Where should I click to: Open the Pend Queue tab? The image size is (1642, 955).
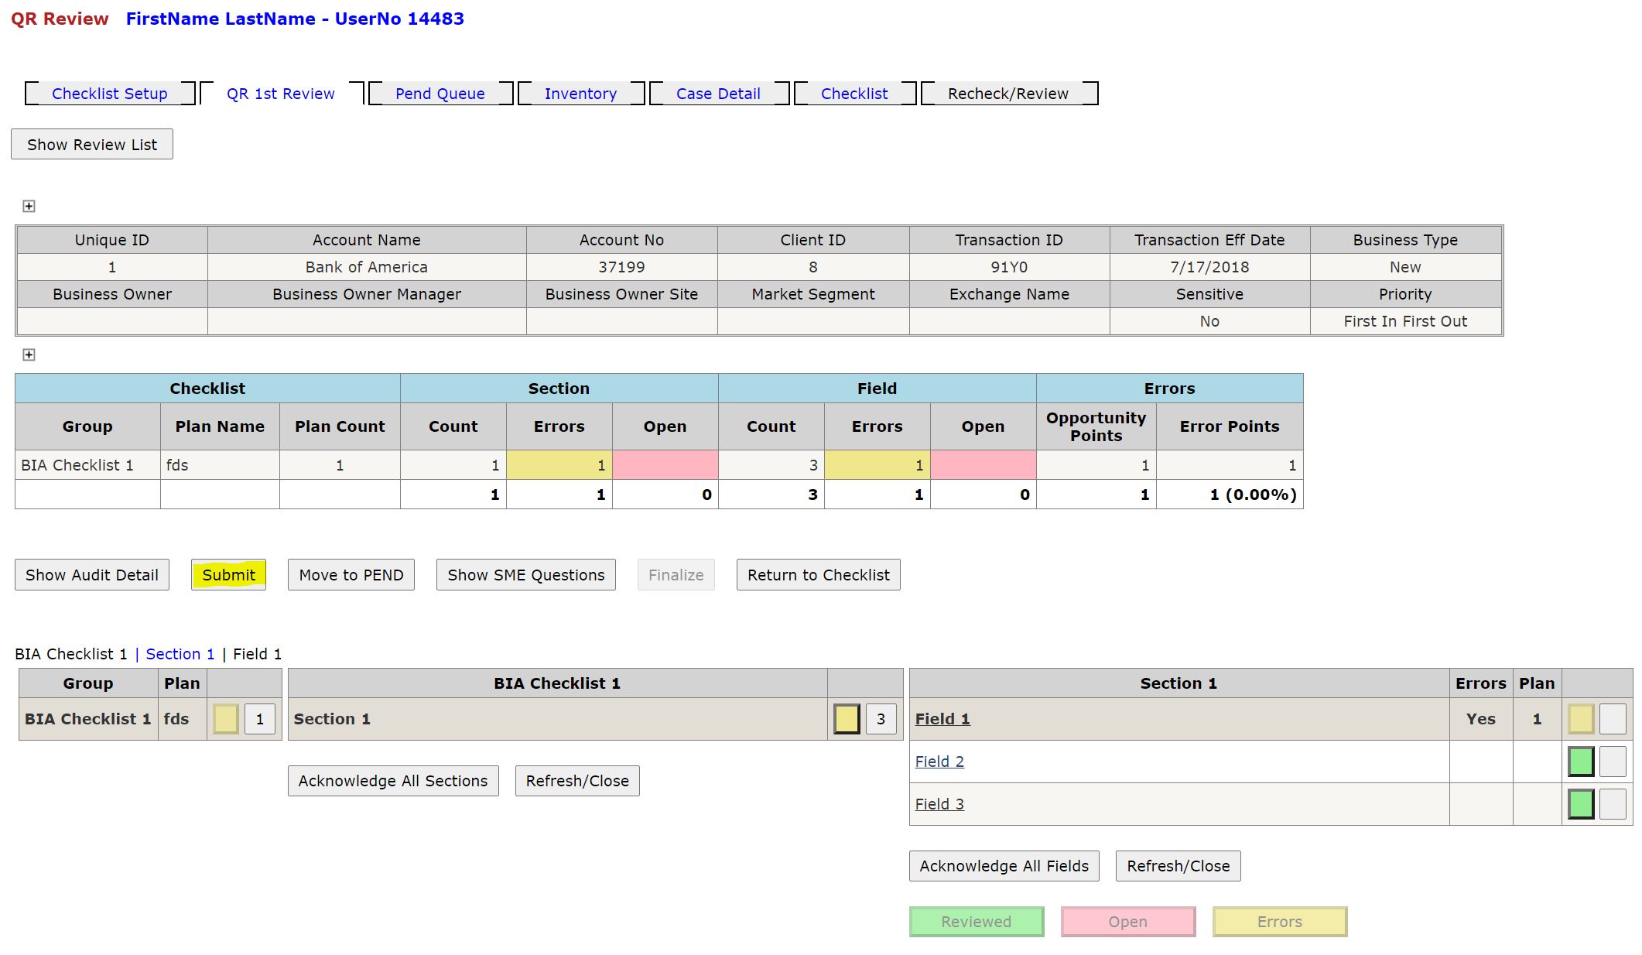pos(440,94)
